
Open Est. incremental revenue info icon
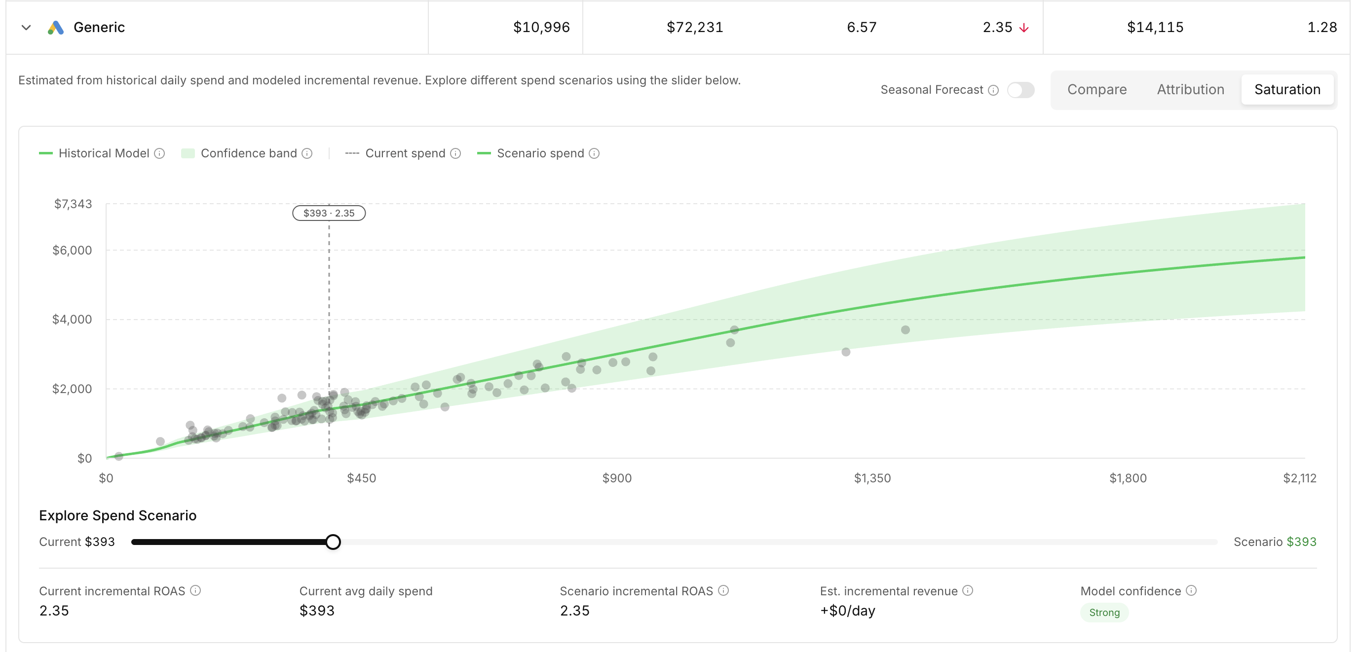967,590
